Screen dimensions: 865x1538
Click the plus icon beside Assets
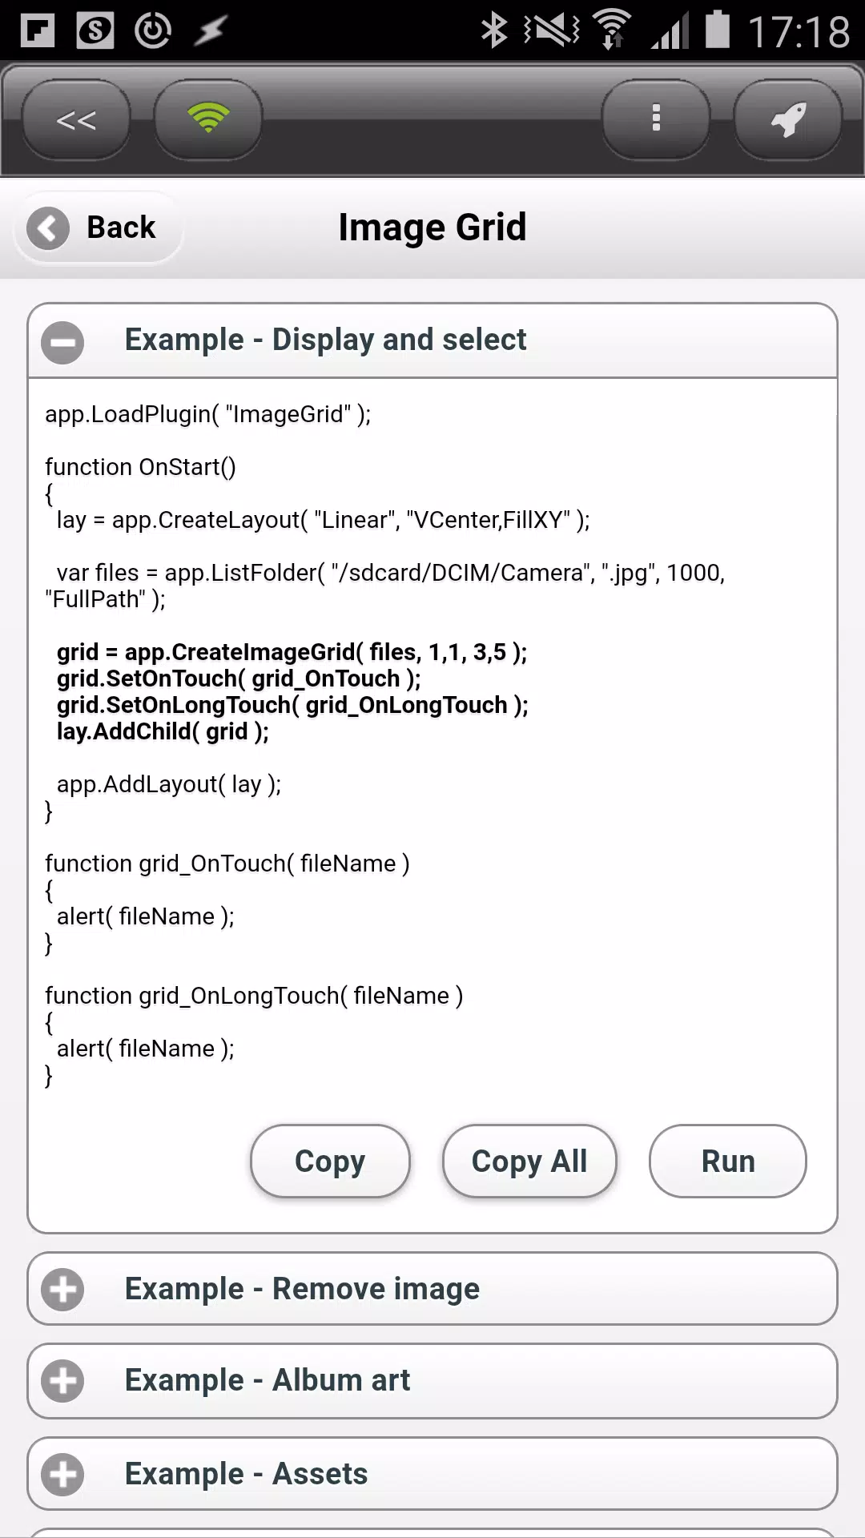62,1475
